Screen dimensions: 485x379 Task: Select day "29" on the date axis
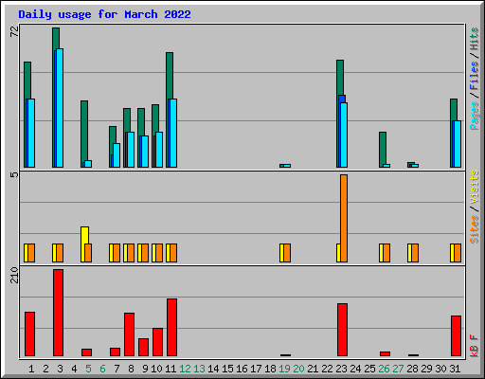[426, 369]
